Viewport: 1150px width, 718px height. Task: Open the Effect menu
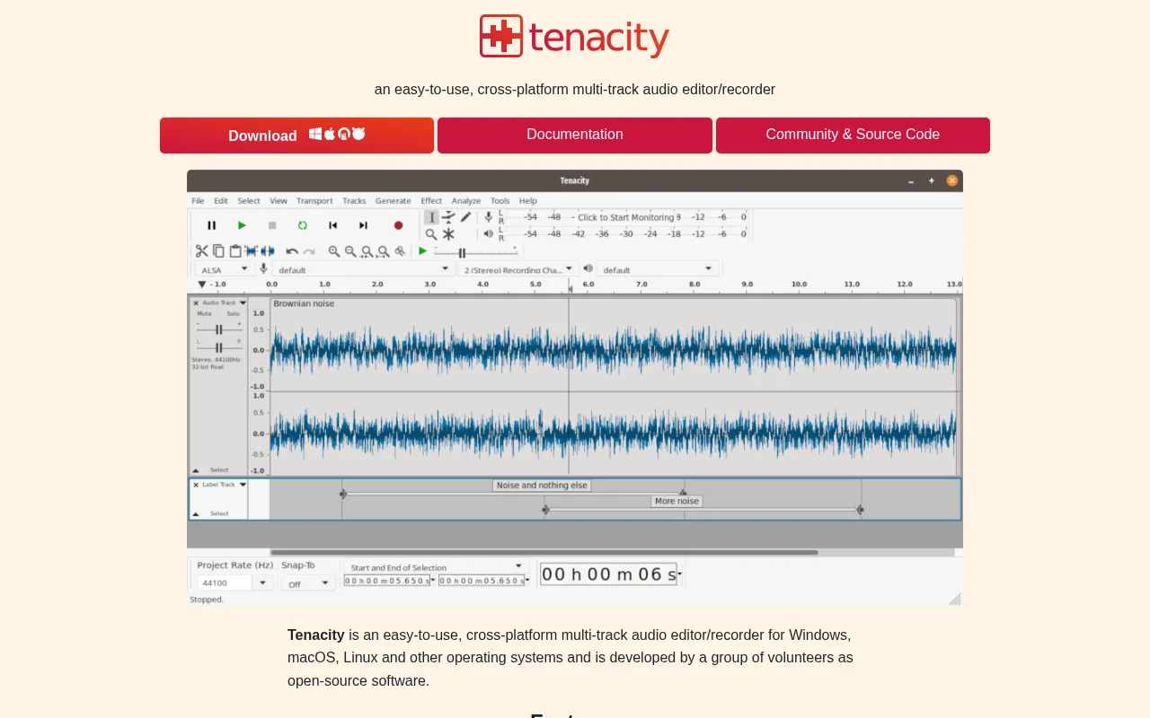tap(431, 201)
